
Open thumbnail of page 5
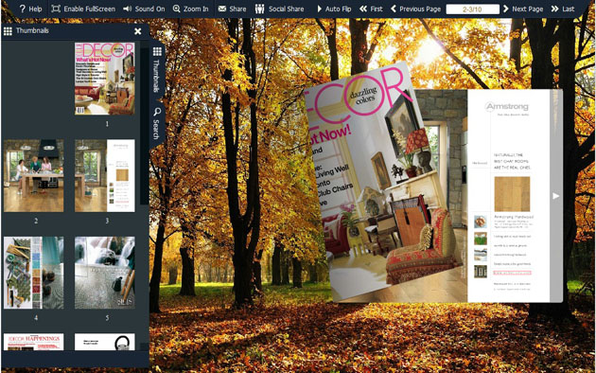pos(104,273)
